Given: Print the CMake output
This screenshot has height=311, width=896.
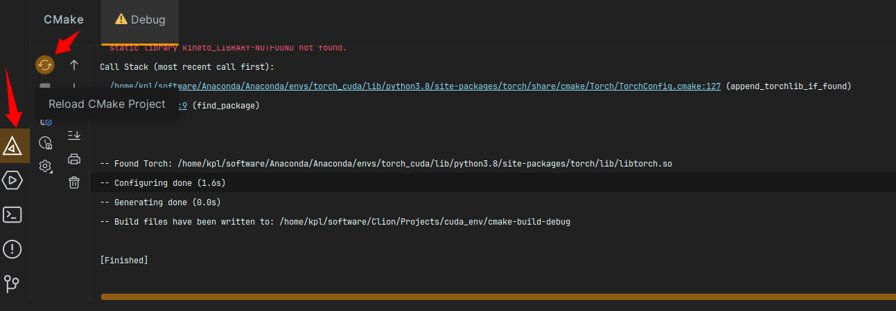Looking at the screenshot, I should [74, 159].
